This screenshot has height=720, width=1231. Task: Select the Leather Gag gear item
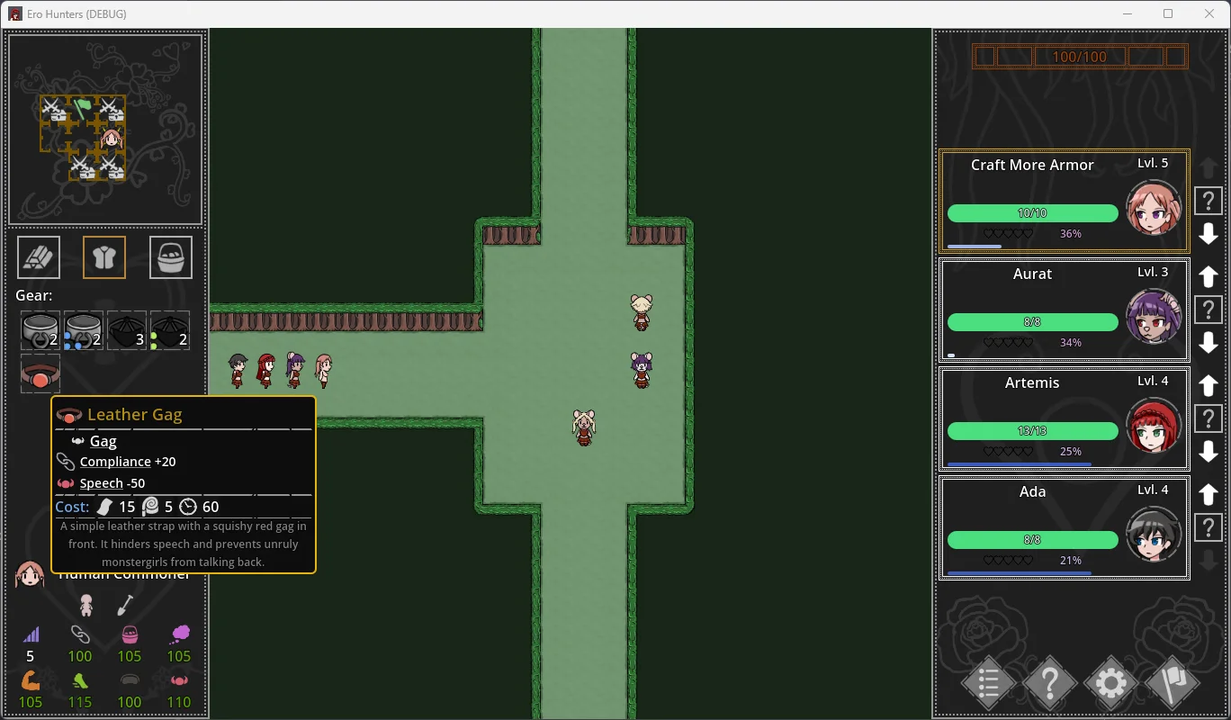point(40,374)
